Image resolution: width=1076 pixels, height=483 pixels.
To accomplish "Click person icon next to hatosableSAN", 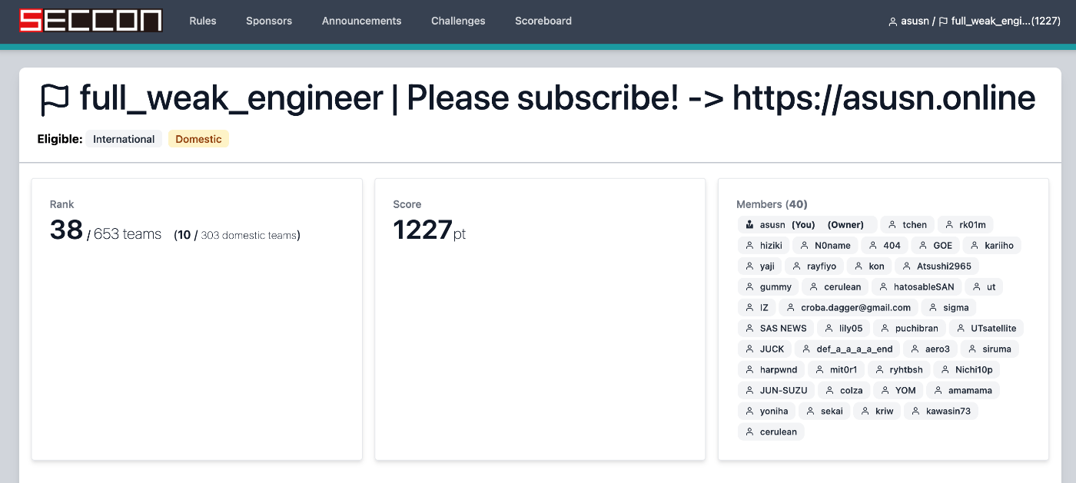I will tap(883, 287).
